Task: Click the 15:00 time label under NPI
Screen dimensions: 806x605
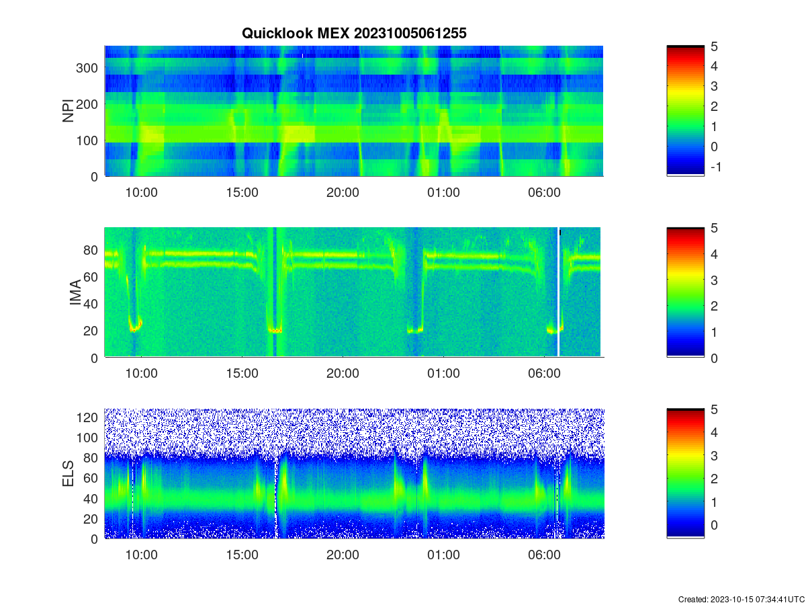Action: (242, 192)
